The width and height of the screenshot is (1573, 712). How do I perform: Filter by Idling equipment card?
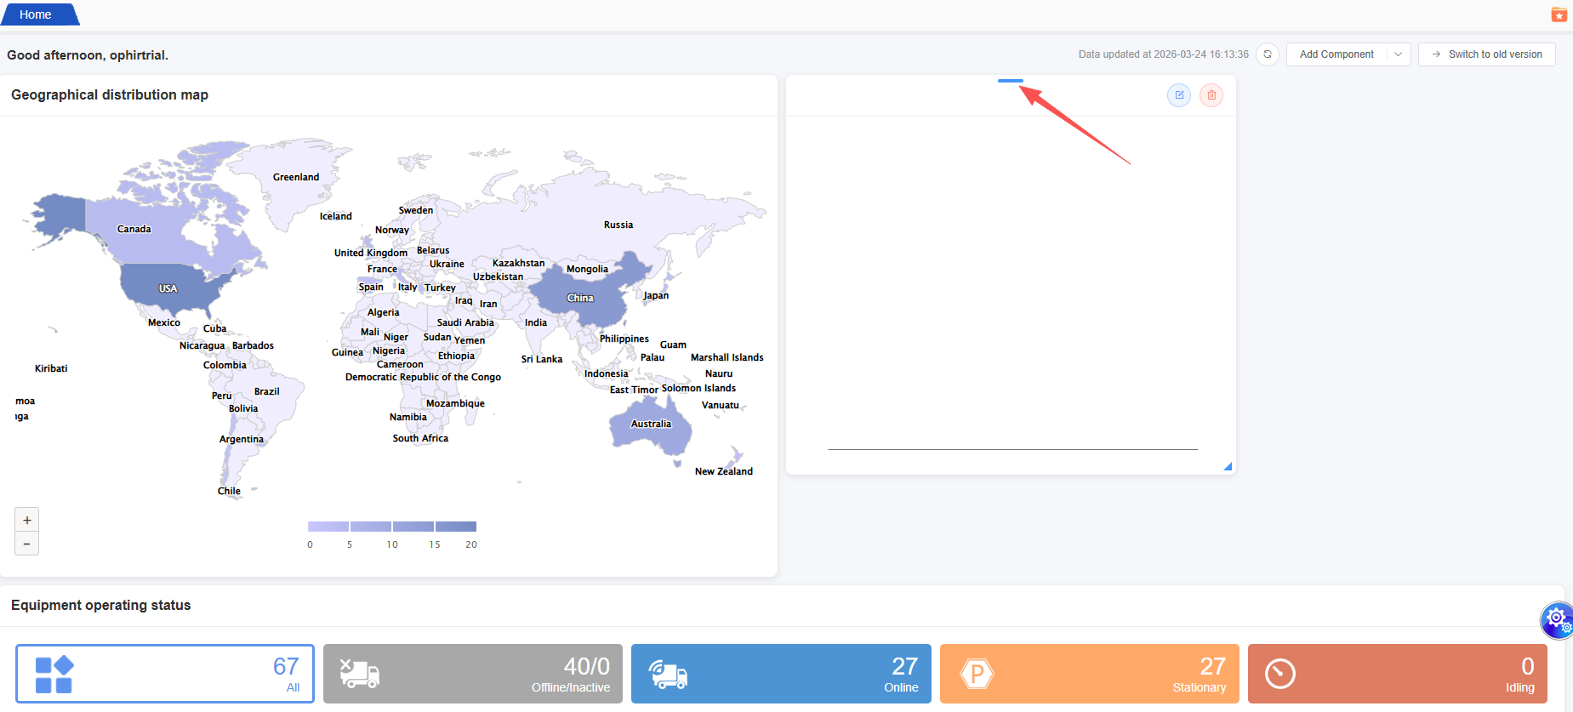coord(1397,674)
